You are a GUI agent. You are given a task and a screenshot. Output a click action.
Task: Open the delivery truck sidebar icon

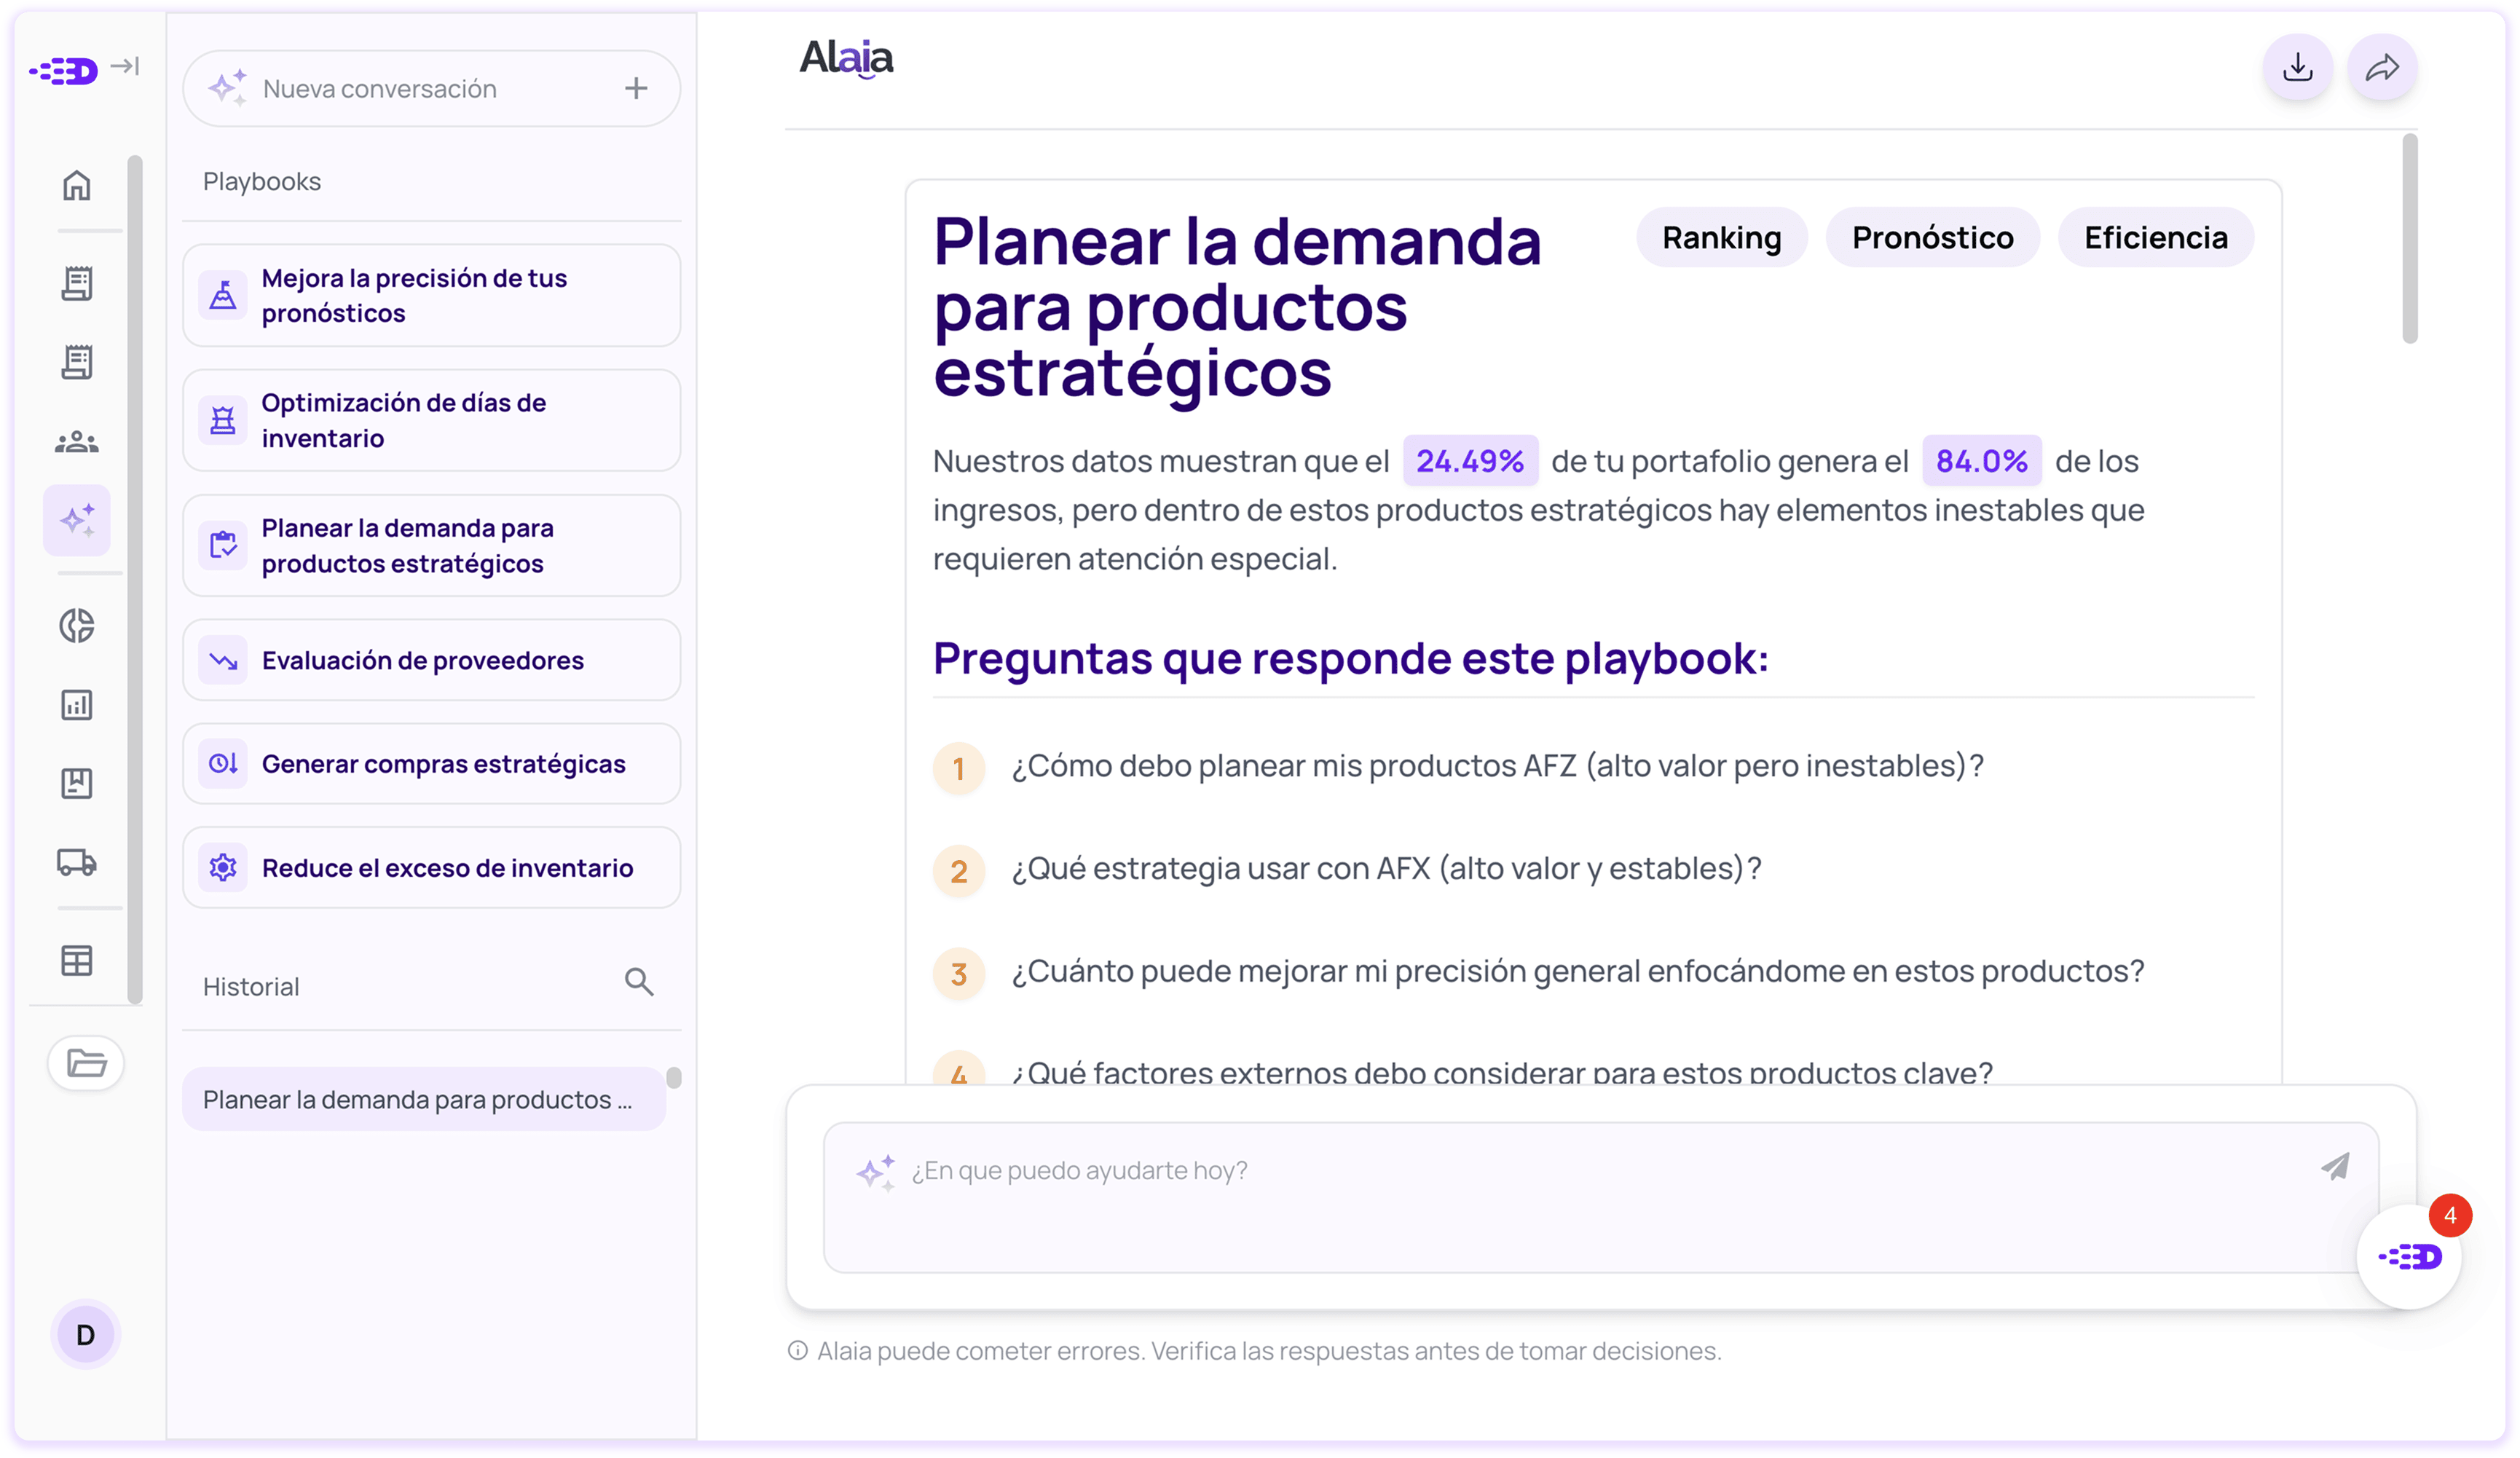(x=77, y=862)
